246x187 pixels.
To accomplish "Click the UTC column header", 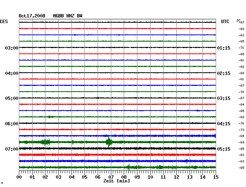I will tap(225, 22).
